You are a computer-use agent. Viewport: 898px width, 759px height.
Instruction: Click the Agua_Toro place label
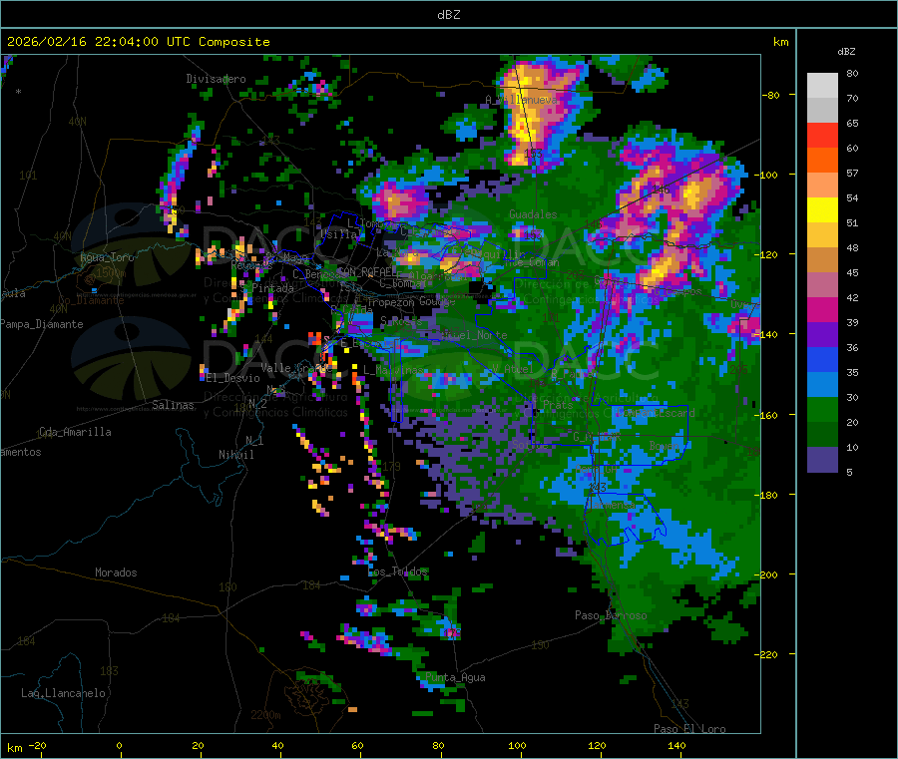click(107, 257)
